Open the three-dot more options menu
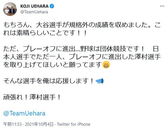168x130 pixels. (162, 6)
